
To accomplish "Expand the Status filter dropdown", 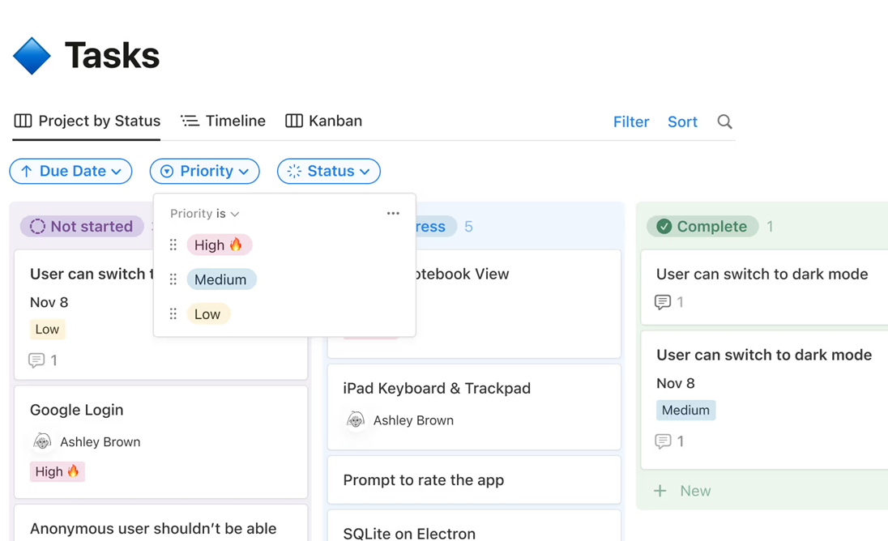I will [x=328, y=171].
